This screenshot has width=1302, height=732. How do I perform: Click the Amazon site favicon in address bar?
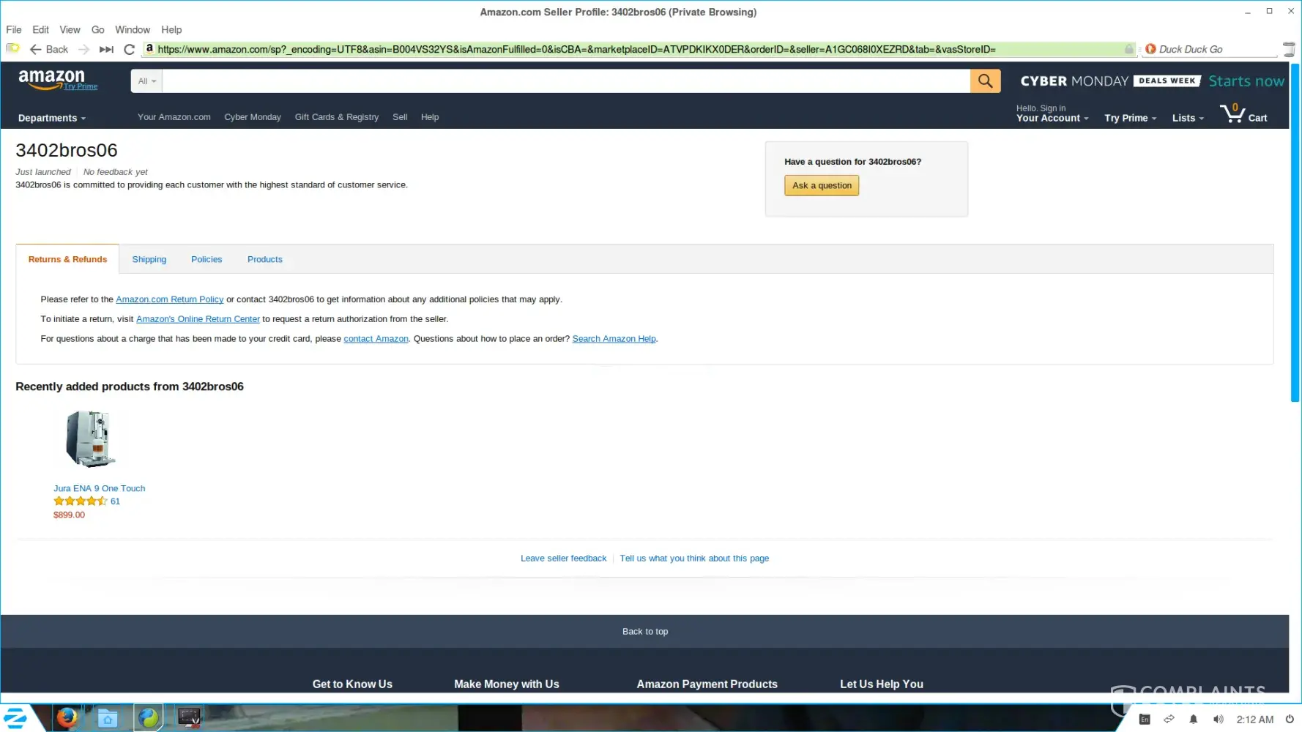(149, 49)
